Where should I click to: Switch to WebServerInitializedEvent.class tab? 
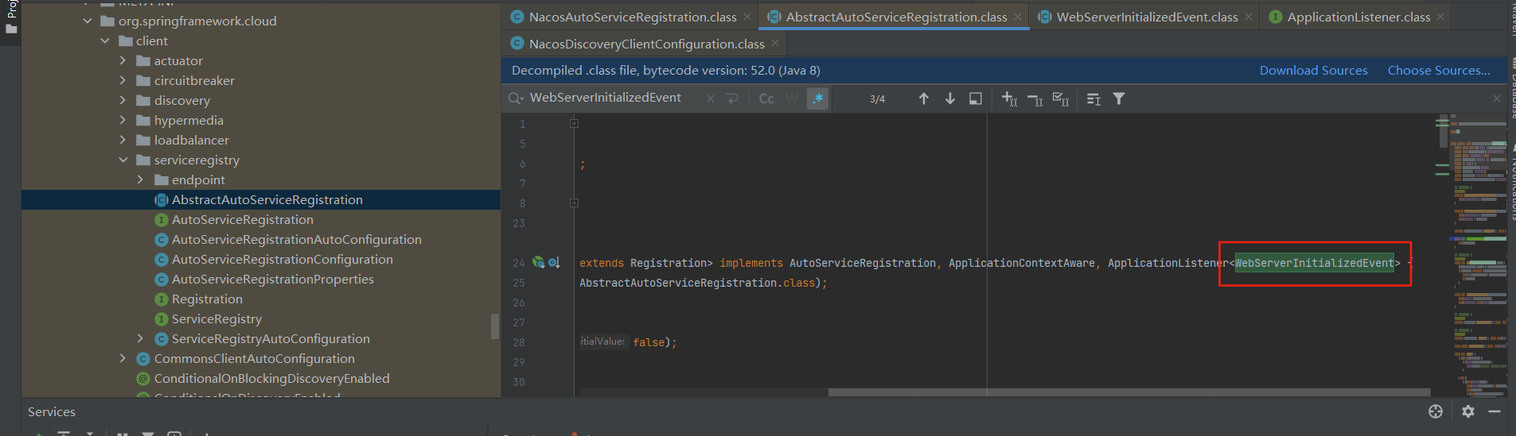(1146, 17)
